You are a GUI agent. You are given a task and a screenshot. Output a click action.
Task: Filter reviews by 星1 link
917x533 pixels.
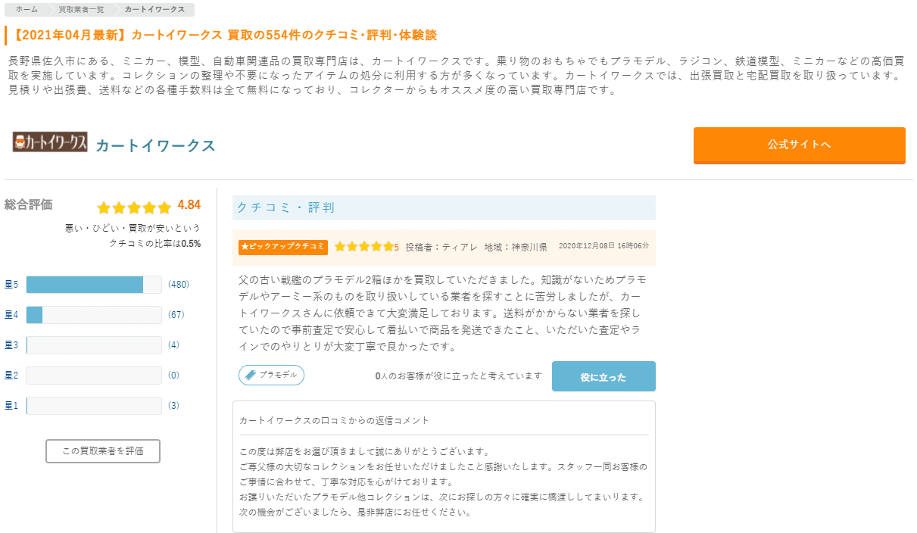point(11,405)
